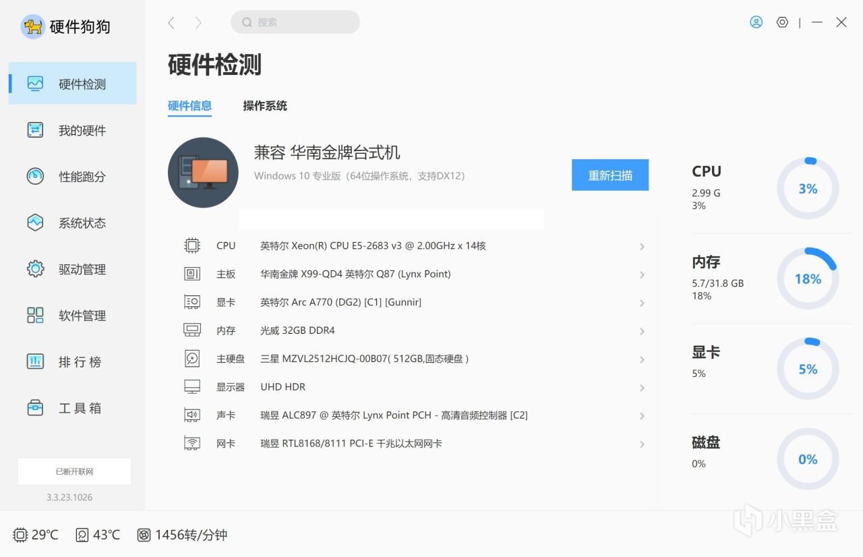863x557 pixels.
Task: Select 我的硬件 in the sidebar menu
Action: (73, 130)
